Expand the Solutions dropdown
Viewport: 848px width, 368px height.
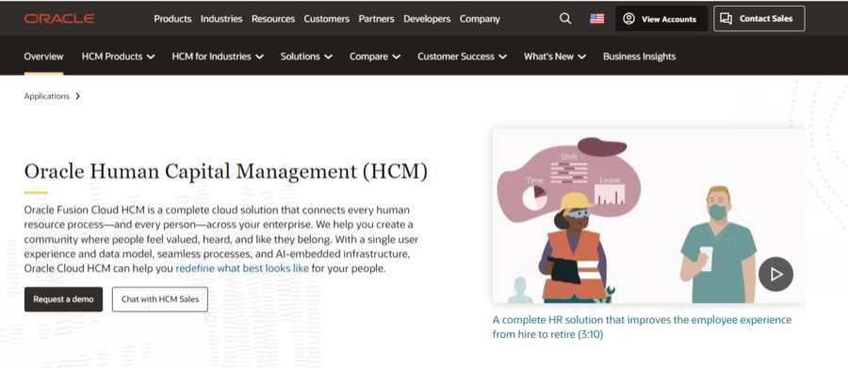click(x=306, y=56)
